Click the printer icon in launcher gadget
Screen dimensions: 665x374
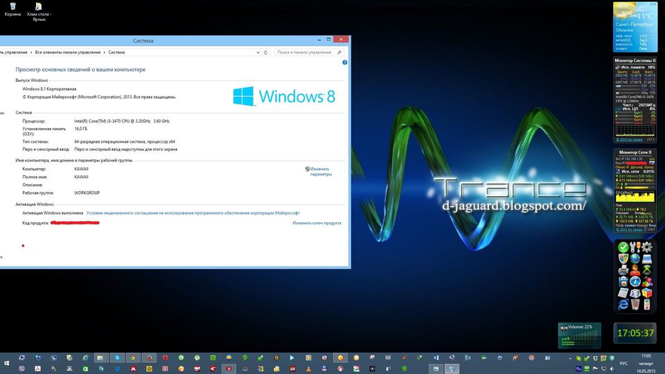(623, 270)
